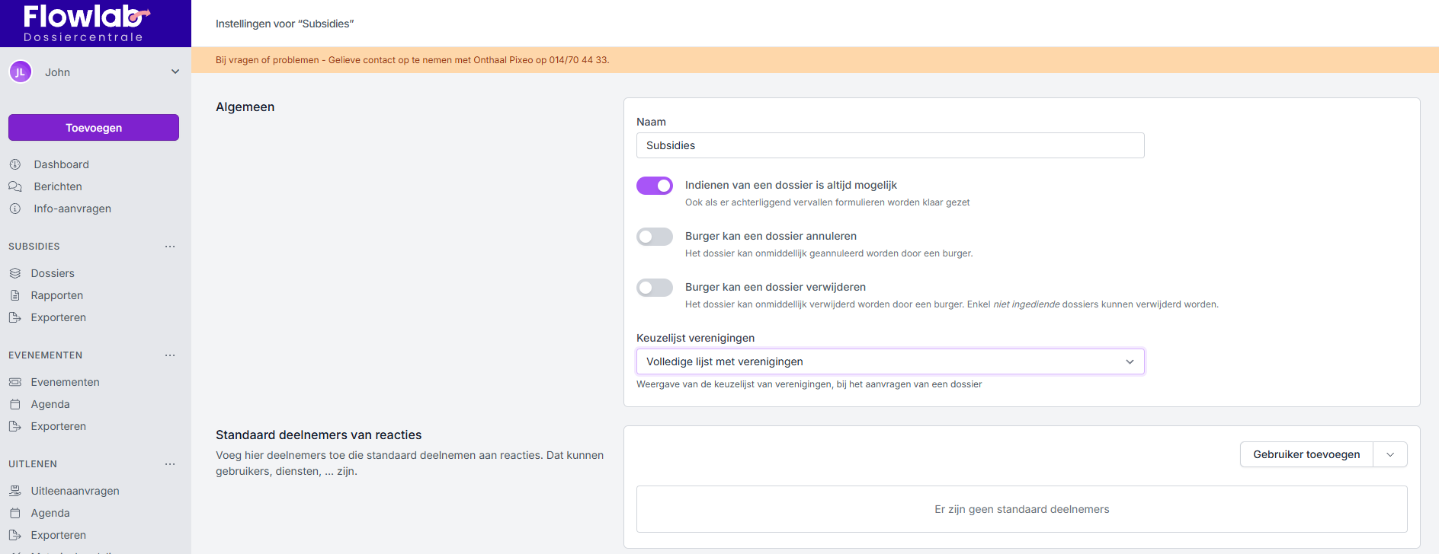
Task: Open Agenda under Evenementen
Action: click(50, 404)
